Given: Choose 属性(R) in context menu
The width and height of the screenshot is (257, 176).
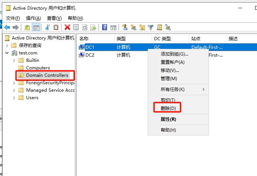Looking at the screenshot, I should (x=178, y=119).
